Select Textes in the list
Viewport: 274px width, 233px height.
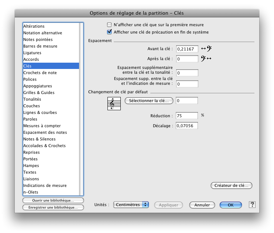point(51,172)
